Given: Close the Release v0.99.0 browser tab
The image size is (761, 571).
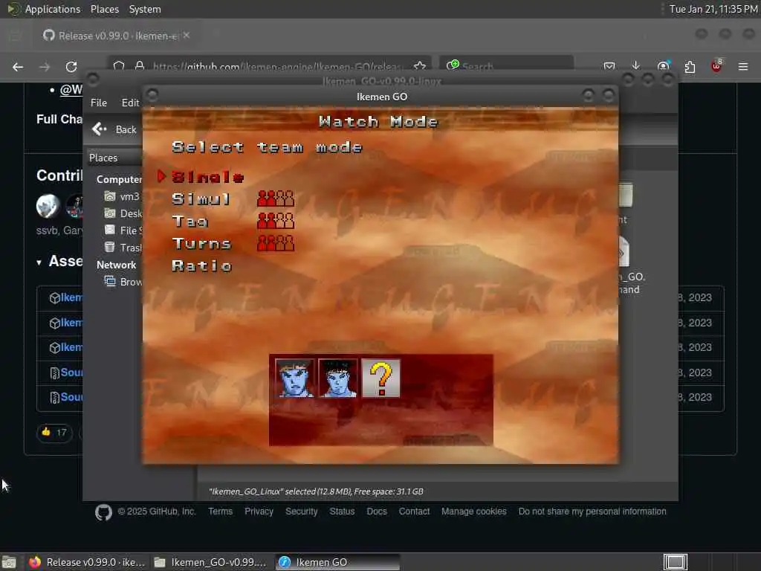Looking at the screenshot, I should (x=187, y=36).
